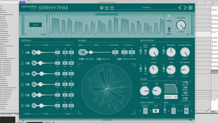
Task: Toggle Pan modulation power icon
Action: click(163, 65)
